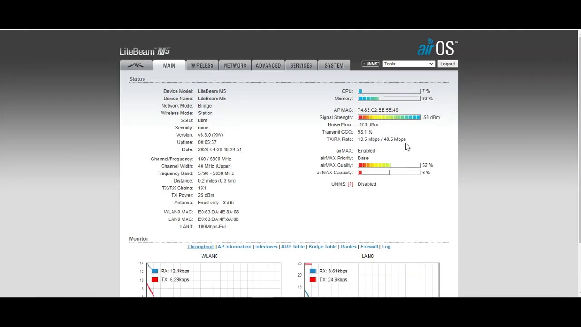View the Routes monitor link
This screenshot has height=327, width=581.
click(348, 247)
